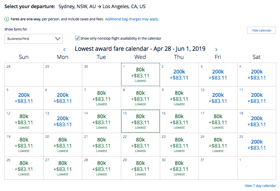Select May 15 lowest fare cell

pos(140,121)
